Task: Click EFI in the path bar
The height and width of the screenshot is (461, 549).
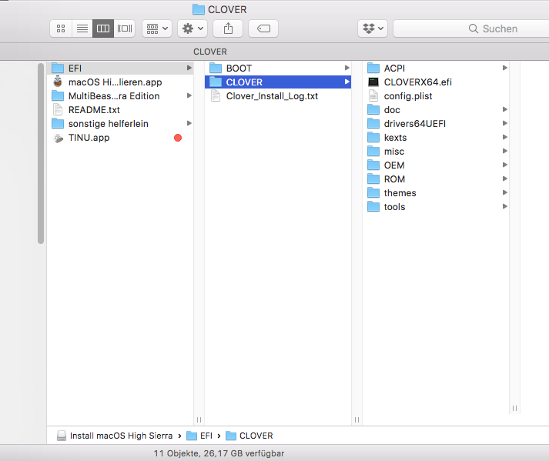Action: coord(199,436)
